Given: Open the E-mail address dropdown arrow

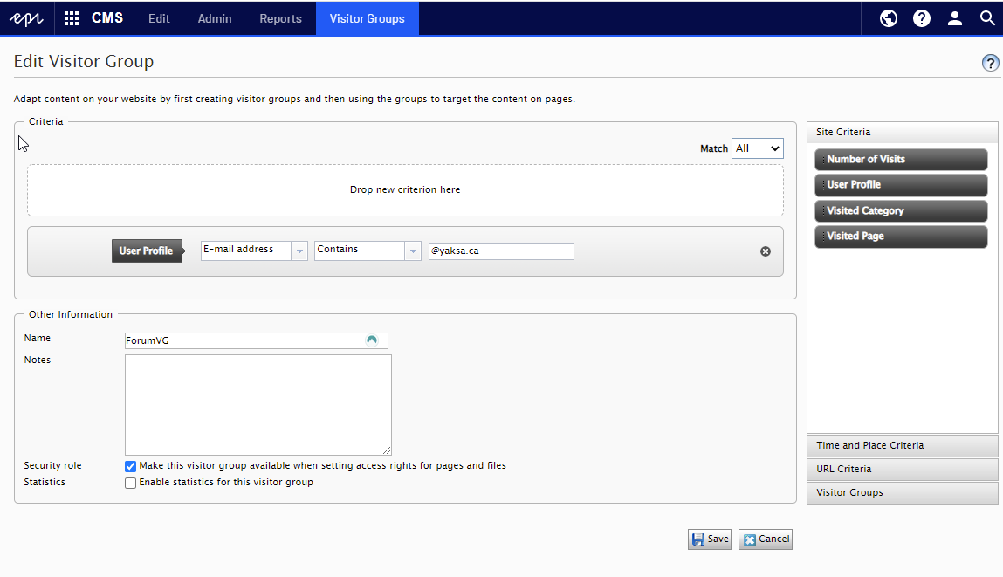Looking at the screenshot, I should pos(299,251).
